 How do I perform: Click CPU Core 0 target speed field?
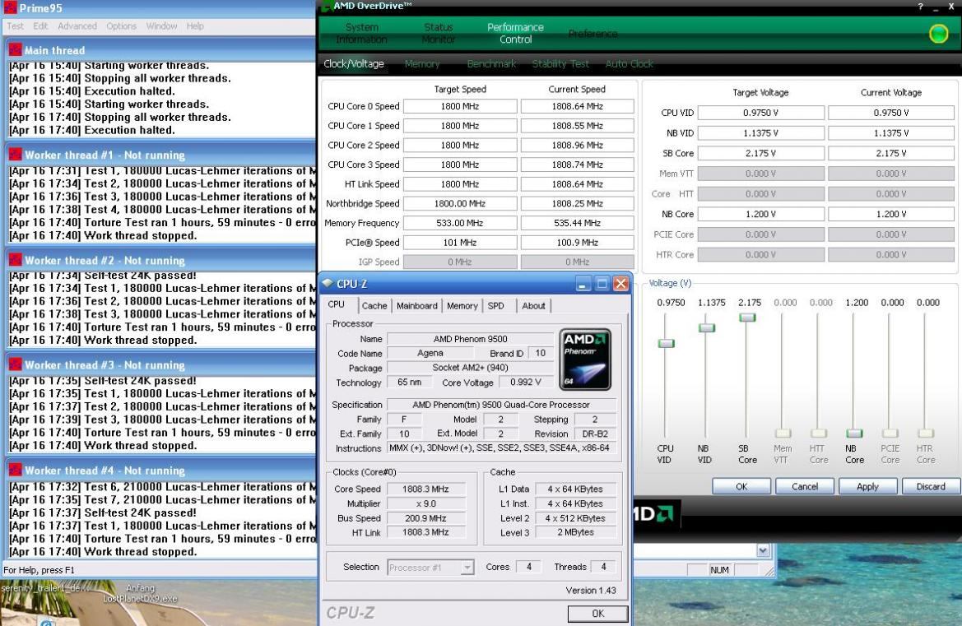(459, 106)
